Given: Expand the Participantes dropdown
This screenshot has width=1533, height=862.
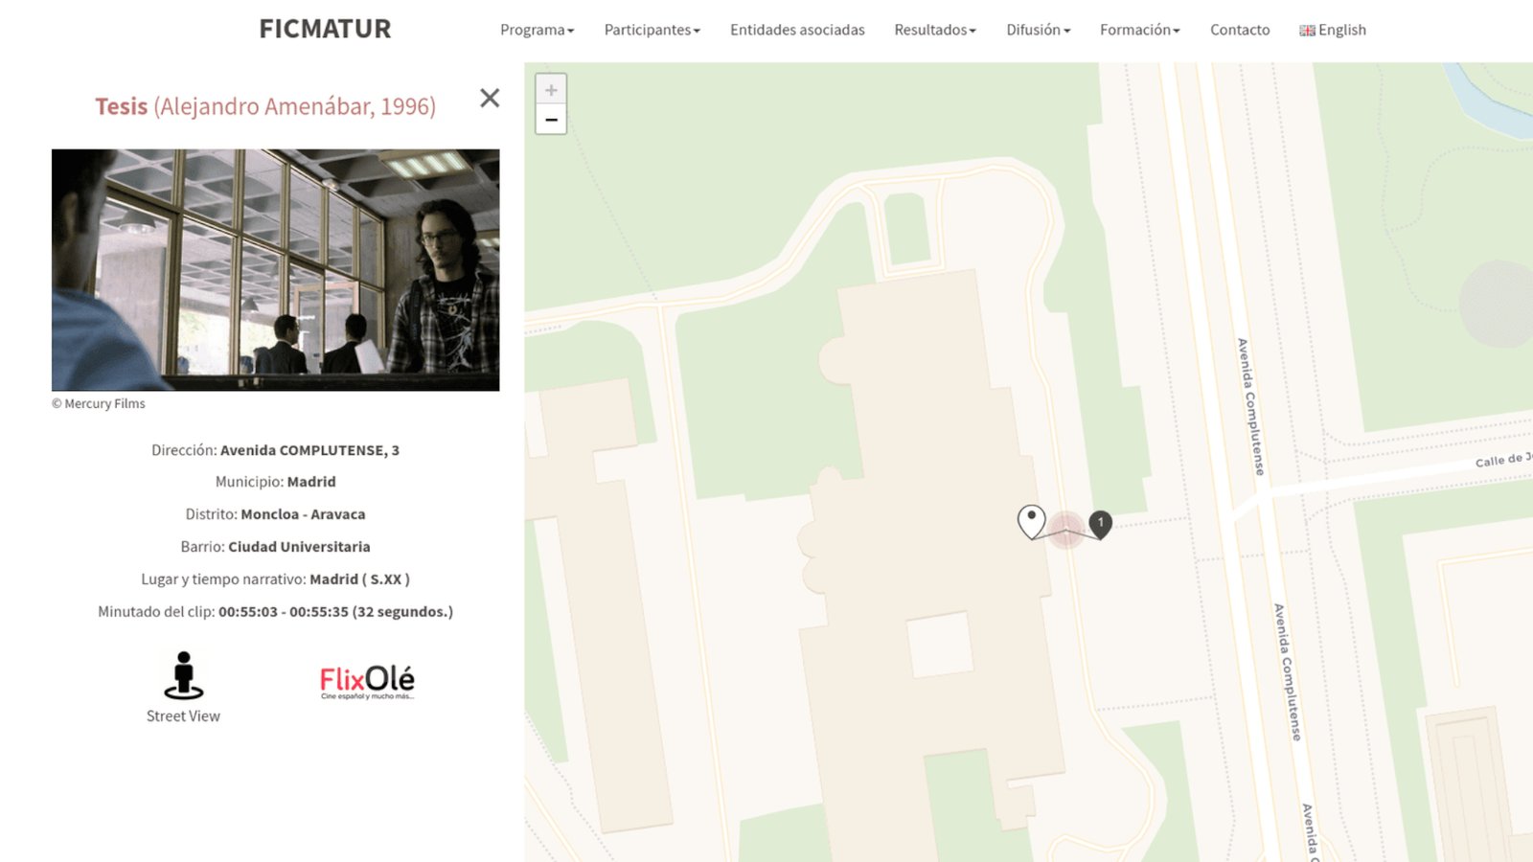Looking at the screenshot, I should point(652,30).
